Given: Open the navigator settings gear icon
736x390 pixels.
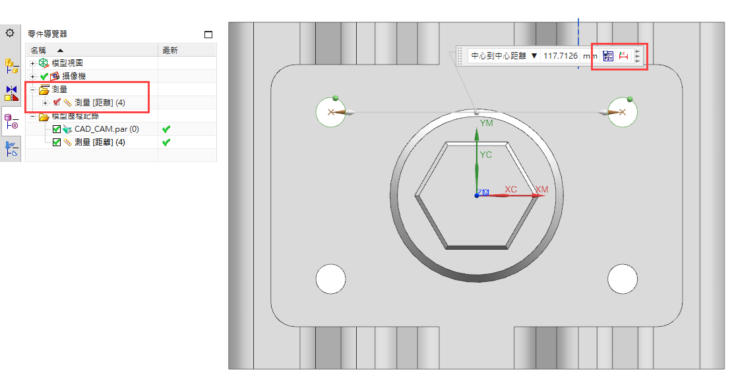Looking at the screenshot, I should coord(10,33).
